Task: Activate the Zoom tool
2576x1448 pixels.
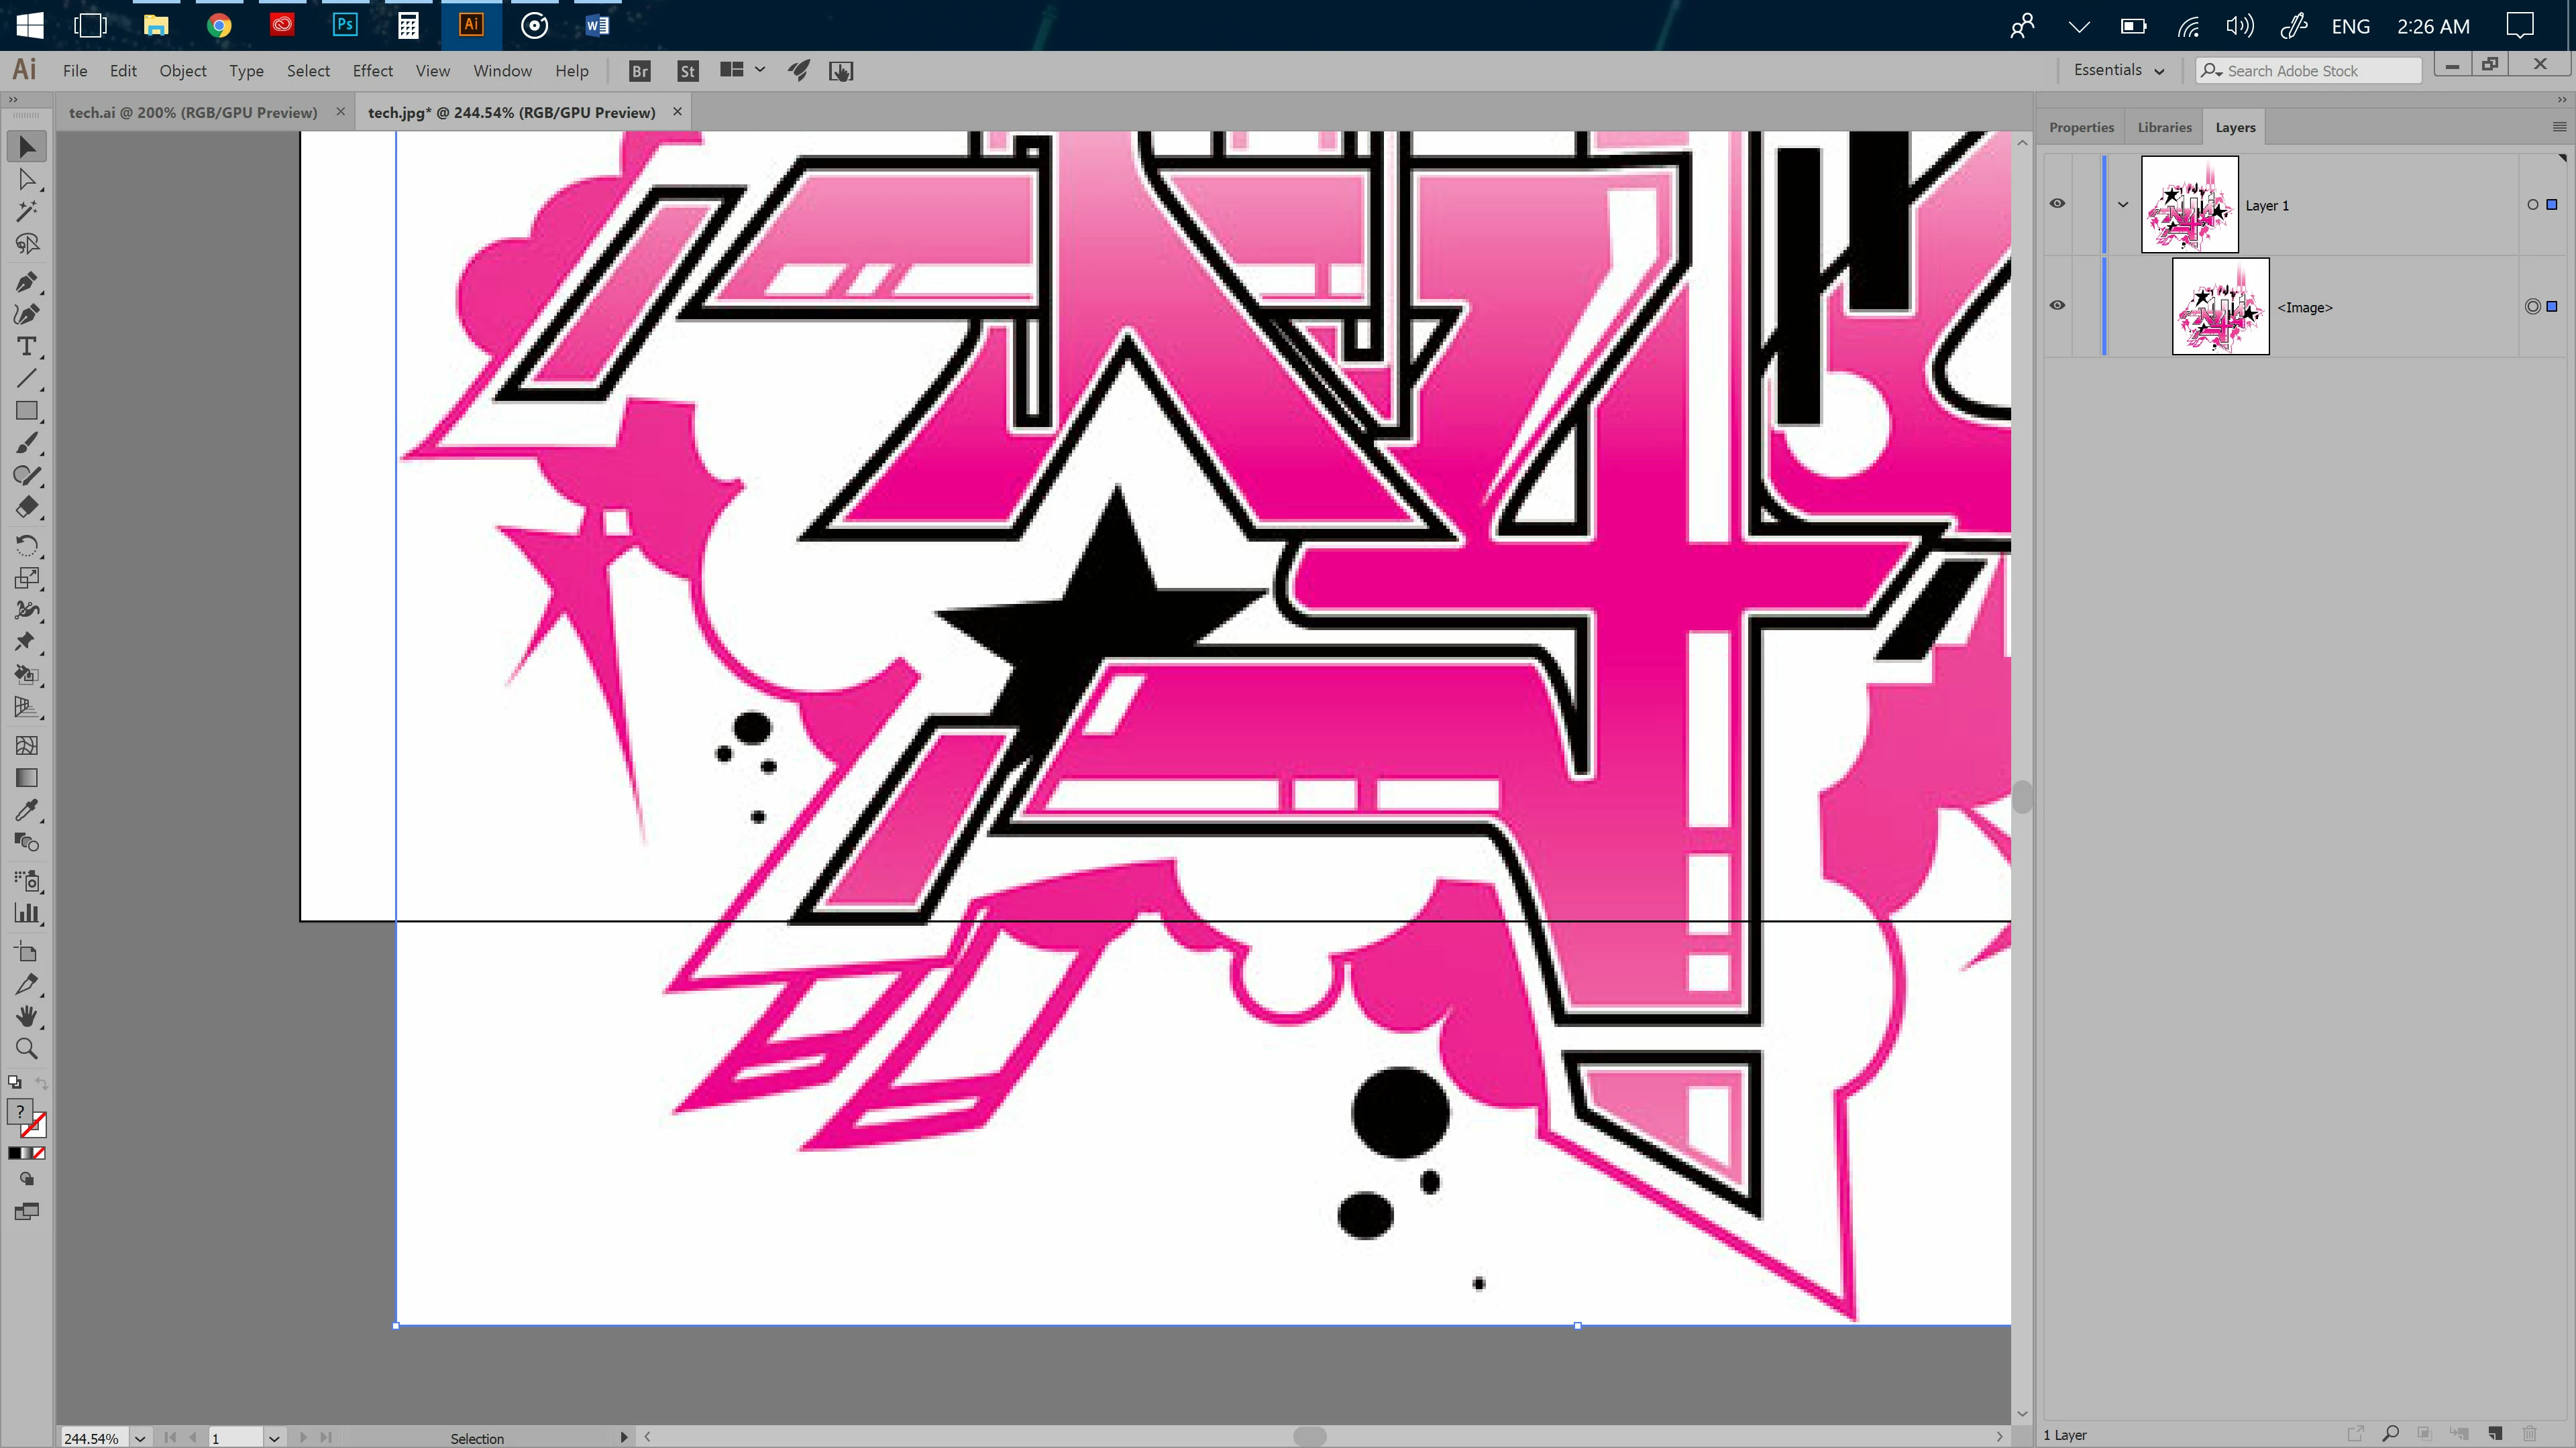Action: (27, 1048)
